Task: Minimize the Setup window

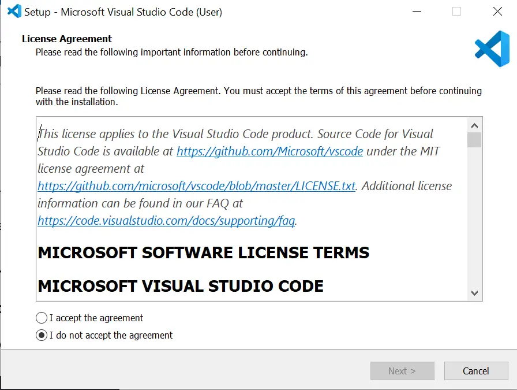Action: coord(417,12)
